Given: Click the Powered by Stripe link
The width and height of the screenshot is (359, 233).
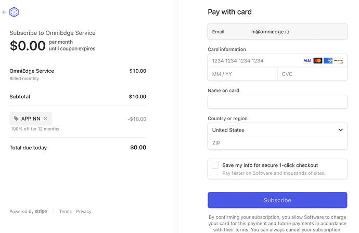Looking at the screenshot, I should click(28, 212).
